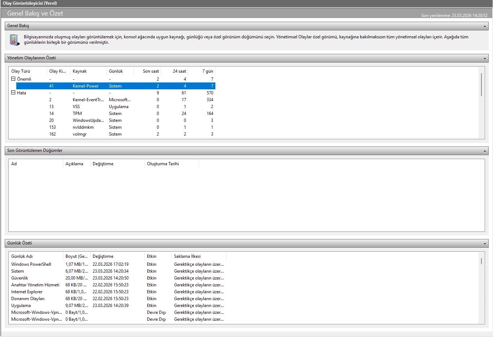Sort by the Olay Türü column header
The height and width of the screenshot is (337, 493).
coord(28,71)
